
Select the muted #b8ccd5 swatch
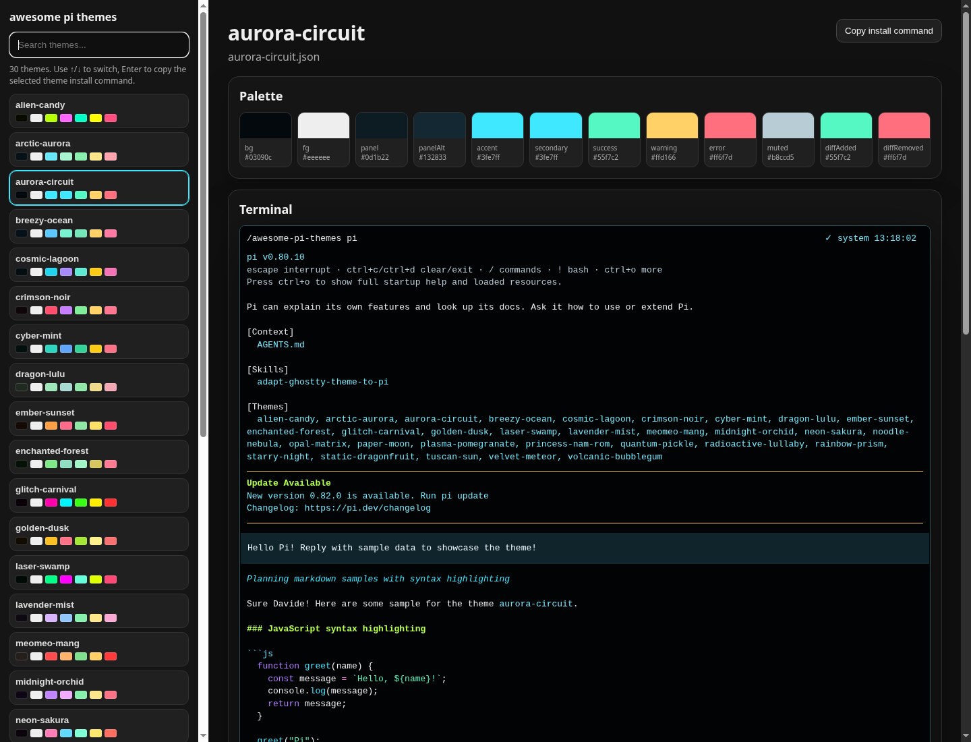click(788, 140)
